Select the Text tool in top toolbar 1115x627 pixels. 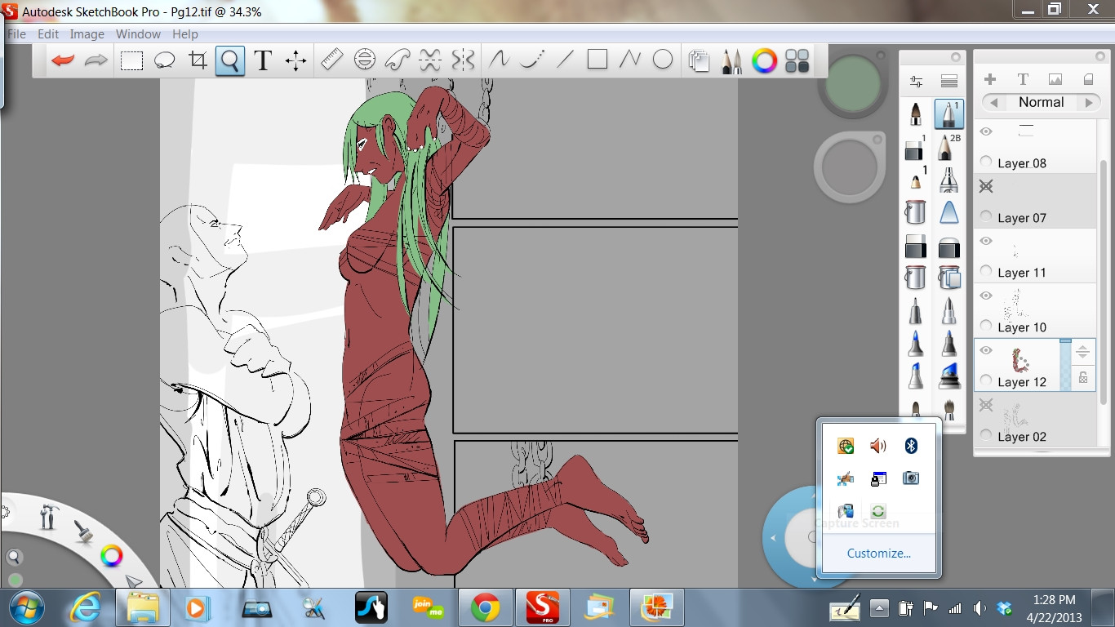pyautogui.click(x=263, y=60)
